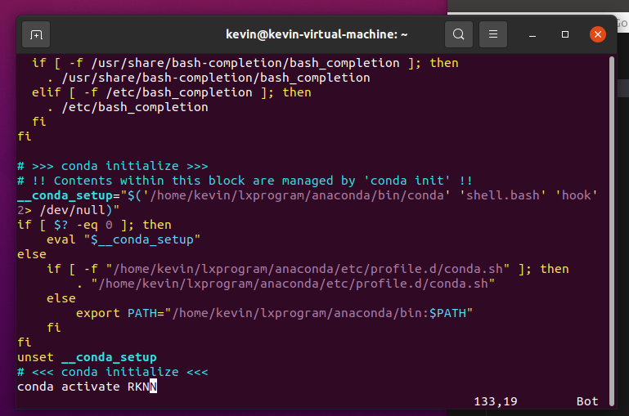Click '# !! Contents within this block' comment
The width and height of the screenshot is (629, 416).
click(x=245, y=181)
